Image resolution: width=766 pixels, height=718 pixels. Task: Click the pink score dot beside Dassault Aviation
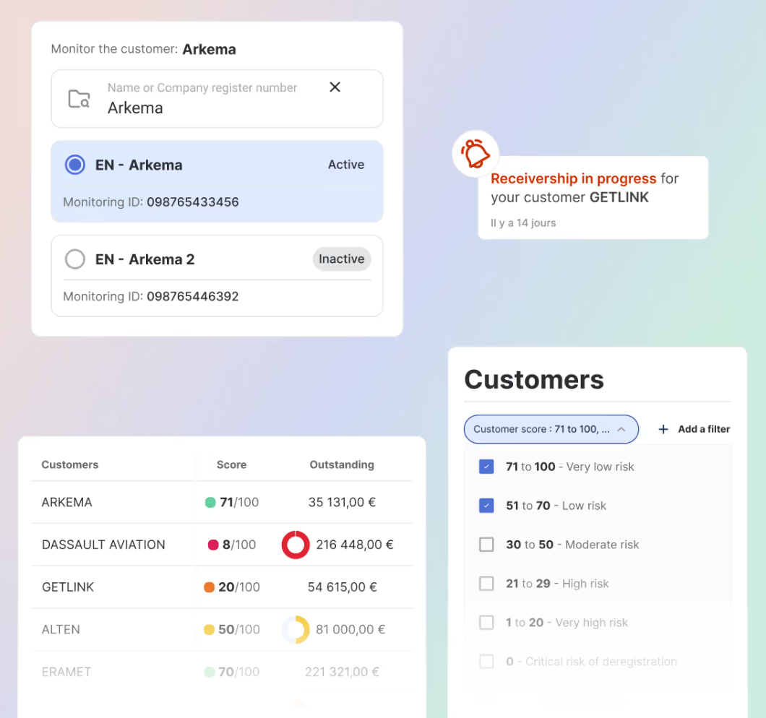(212, 545)
